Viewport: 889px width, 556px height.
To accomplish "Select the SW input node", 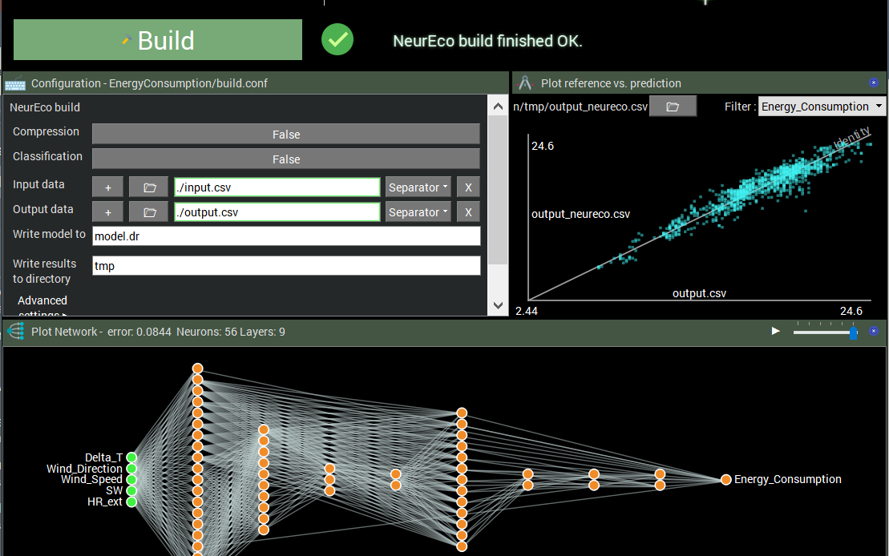I will point(131,491).
